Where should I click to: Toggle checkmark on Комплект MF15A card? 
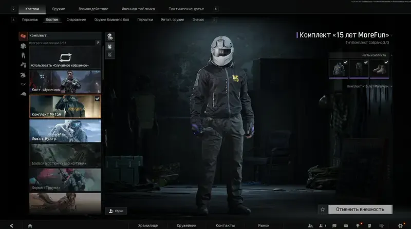coord(97,98)
